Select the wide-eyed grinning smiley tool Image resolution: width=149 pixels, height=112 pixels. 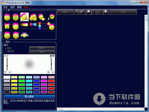click(16, 17)
